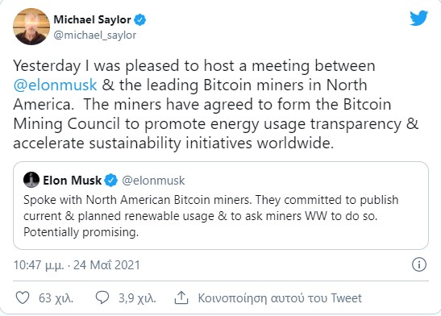Click Michael Saylor's verified badge
This screenshot has height=316, width=441.
tap(139, 19)
